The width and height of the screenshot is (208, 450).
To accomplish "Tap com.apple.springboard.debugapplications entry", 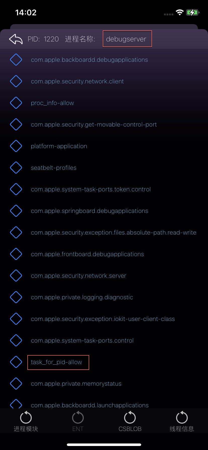I will click(89, 211).
